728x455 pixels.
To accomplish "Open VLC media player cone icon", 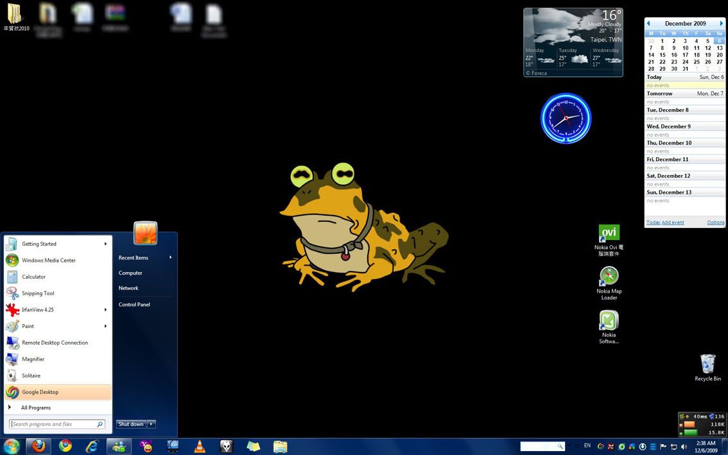I will point(200,446).
